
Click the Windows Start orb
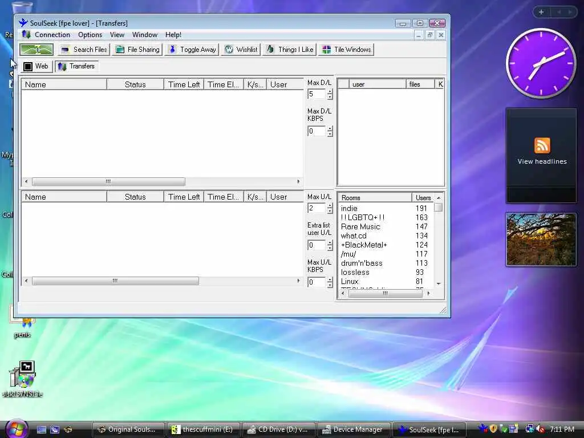pos(15,429)
